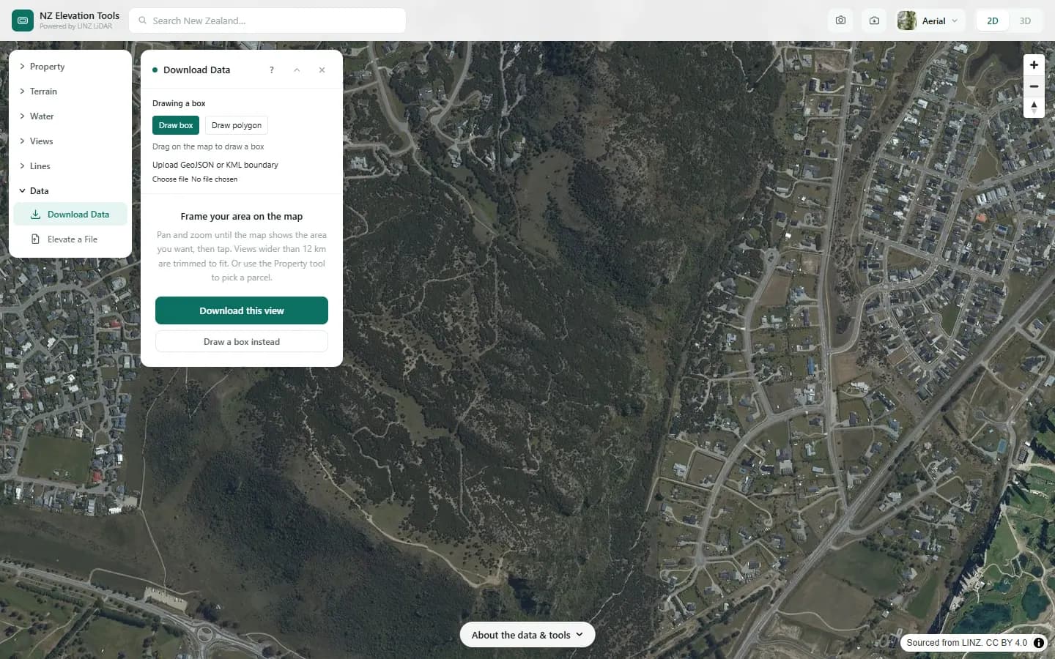Image resolution: width=1055 pixels, height=659 pixels.
Task: Click the NZ Elevation Tools logo icon
Action: 23,21
